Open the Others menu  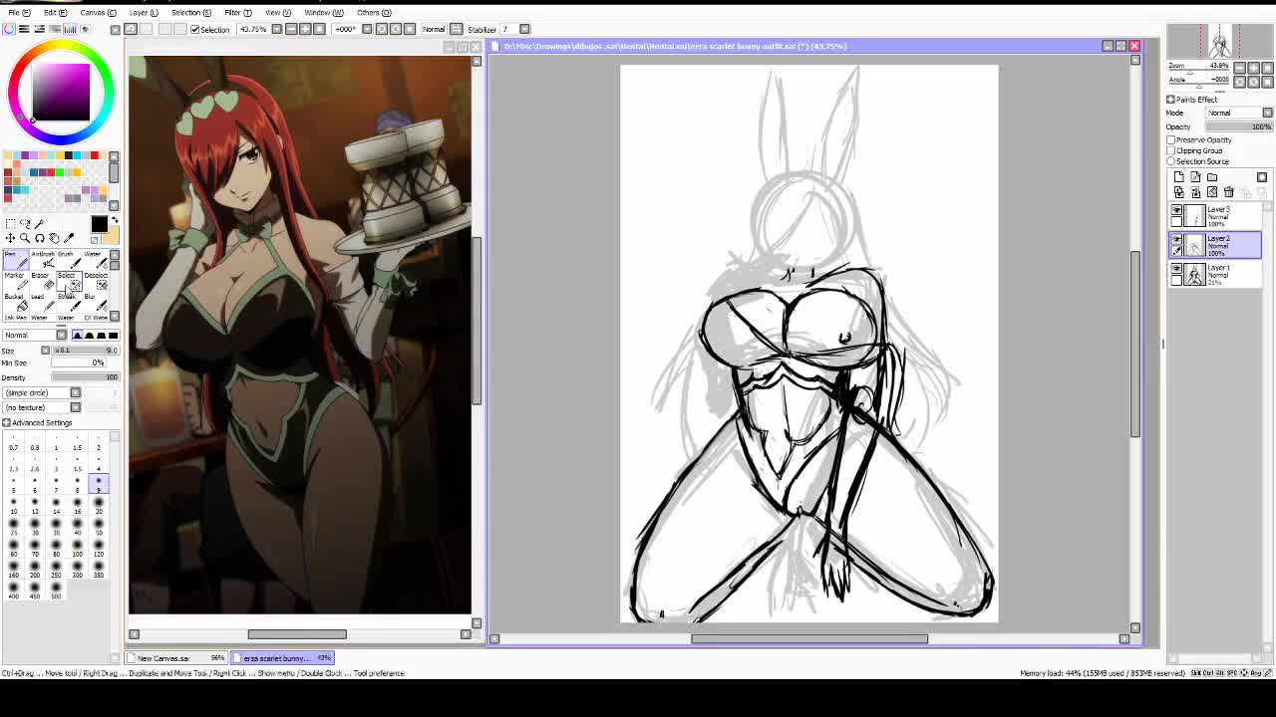374,12
